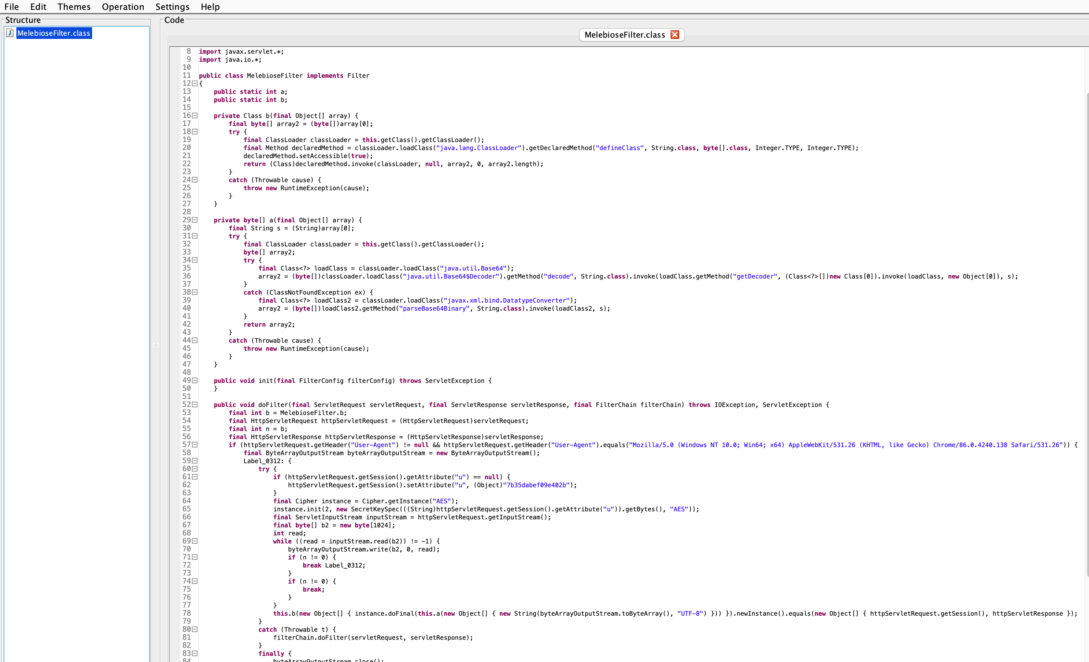Click "import java.io.*;" on line 9
The width and height of the screenshot is (1089, 662).
click(230, 60)
